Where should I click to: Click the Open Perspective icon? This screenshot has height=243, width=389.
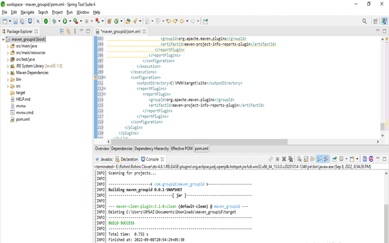pyautogui.click(x=375, y=21)
